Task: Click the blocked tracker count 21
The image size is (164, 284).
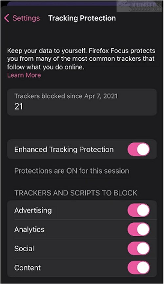Action: (x=19, y=106)
